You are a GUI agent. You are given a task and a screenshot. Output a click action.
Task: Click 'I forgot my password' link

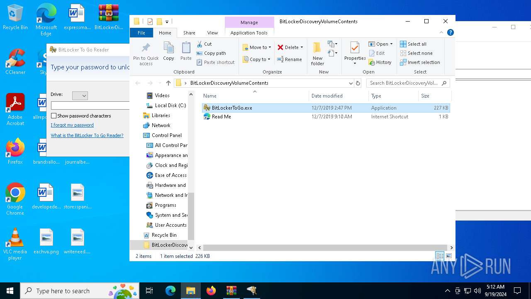(x=72, y=125)
